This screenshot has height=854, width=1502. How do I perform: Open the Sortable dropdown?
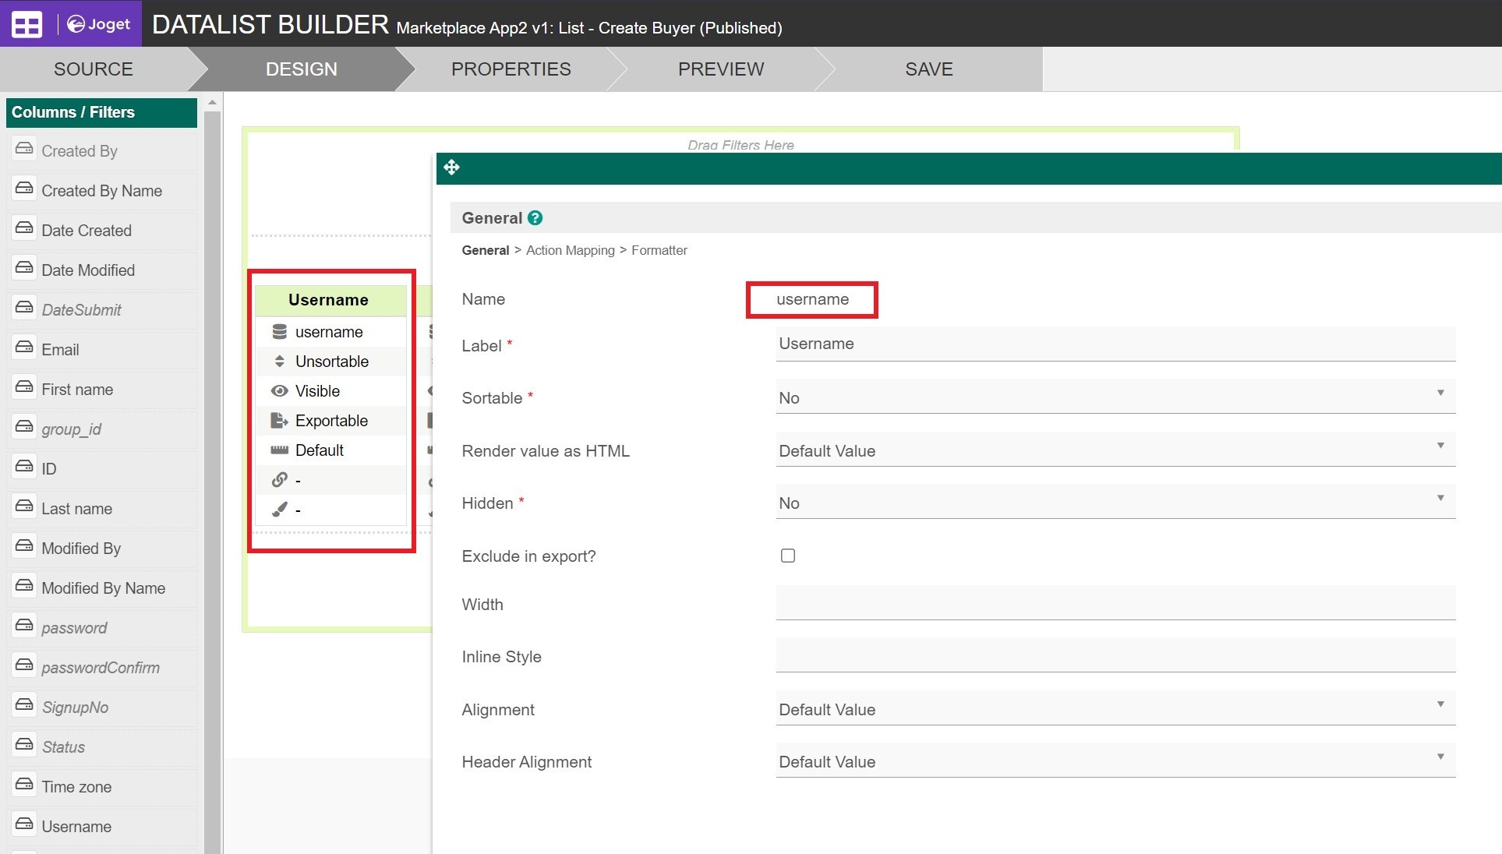coord(1115,397)
